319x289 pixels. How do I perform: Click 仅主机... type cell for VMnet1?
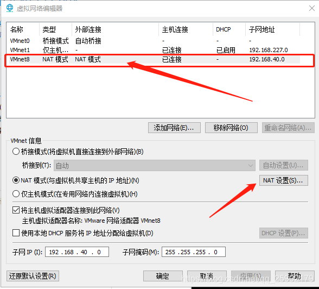pos(55,50)
